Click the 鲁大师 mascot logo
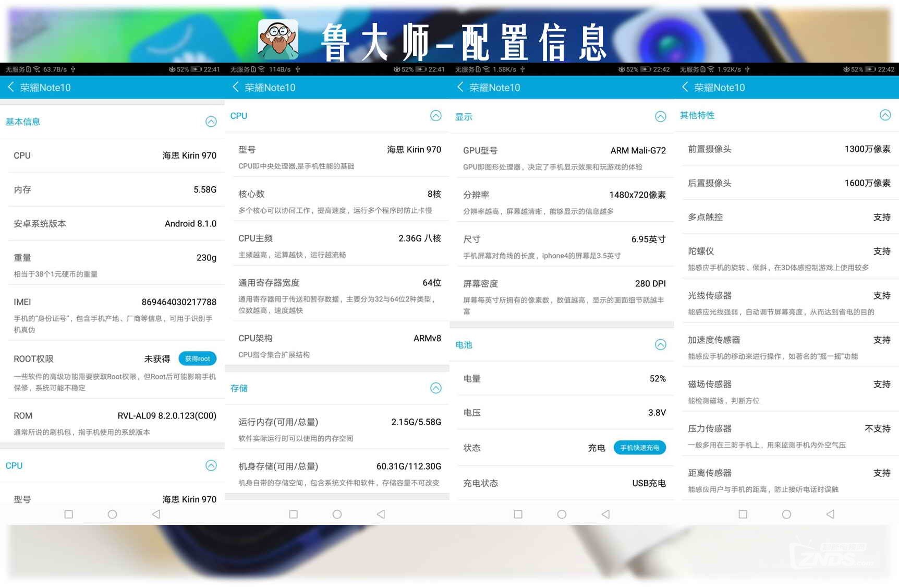The height and width of the screenshot is (587, 899). (278, 39)
